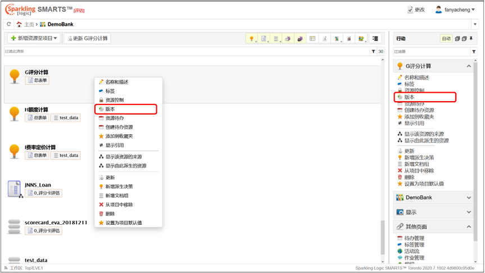This screenshot has width=485, height=273.
Task: Expand the DemoBank section in right panel
Action: tap(469, 198)
